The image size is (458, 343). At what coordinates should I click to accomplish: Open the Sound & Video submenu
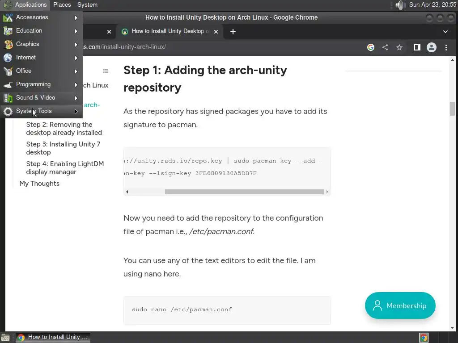coord(41,98)
